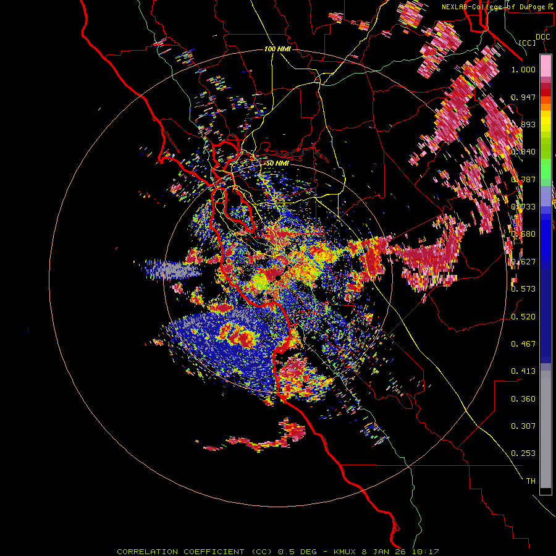This screenshot has height=556, width=556.
Task: Click the 1.000 value on color scale
Action: [x=523, y=69]
